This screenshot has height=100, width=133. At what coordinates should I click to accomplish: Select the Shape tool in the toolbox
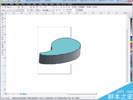[x=2, y=17]
